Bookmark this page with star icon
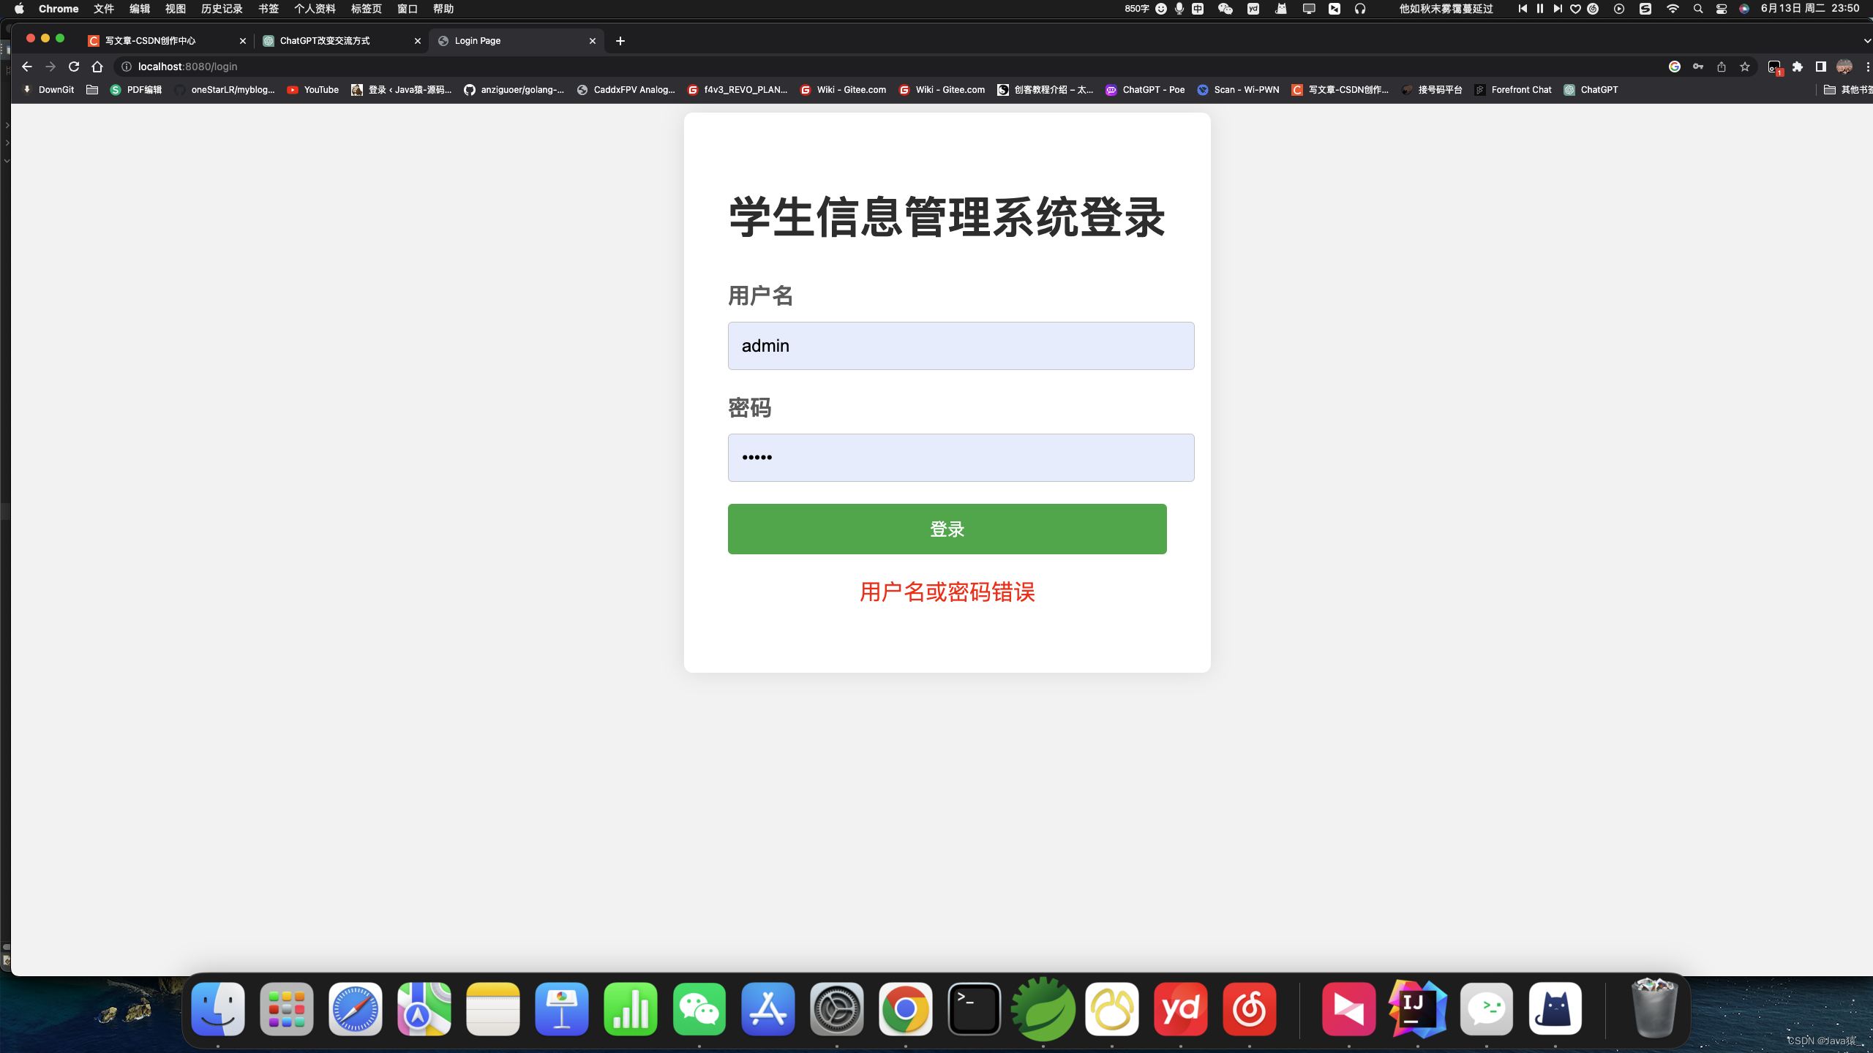Screen dimensions: 1873x1053 click(1745, 67)
